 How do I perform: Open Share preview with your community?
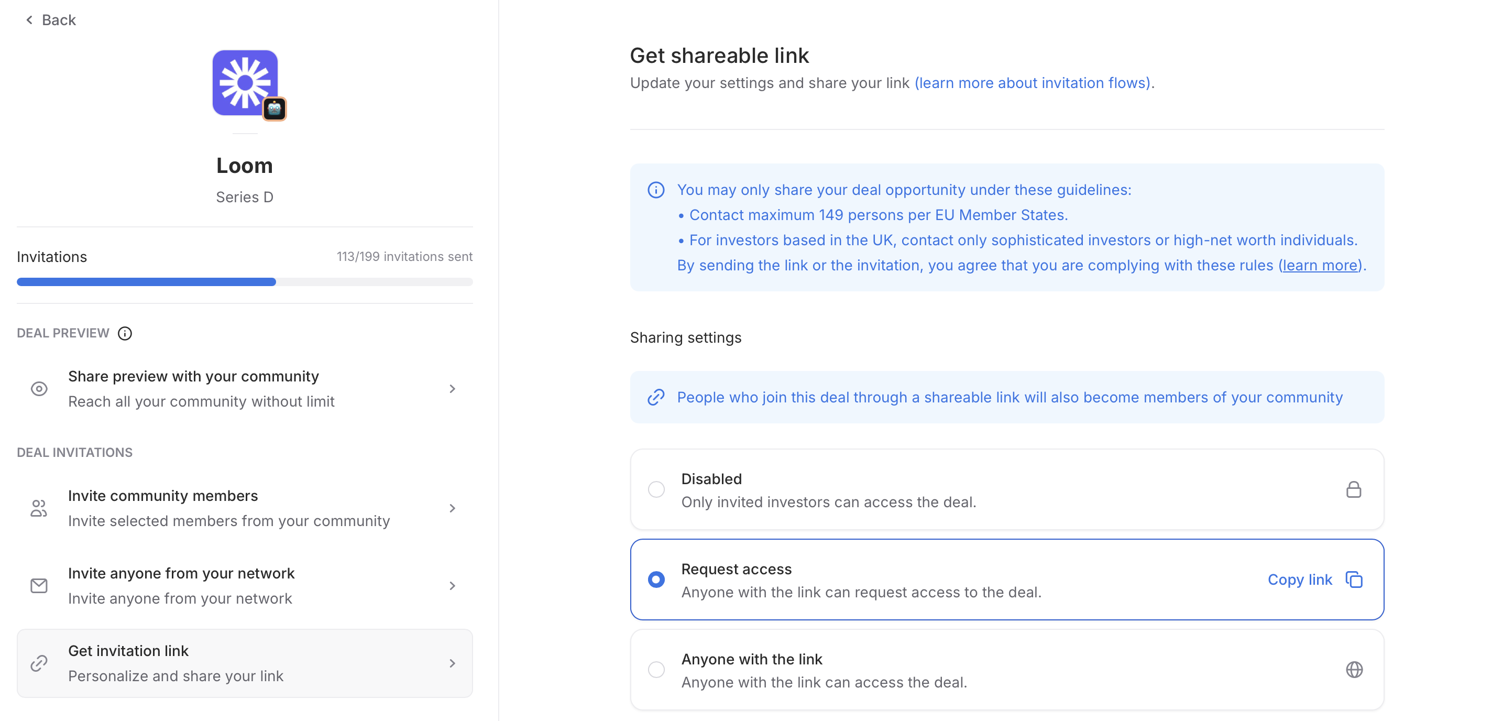tap(245, 389)
